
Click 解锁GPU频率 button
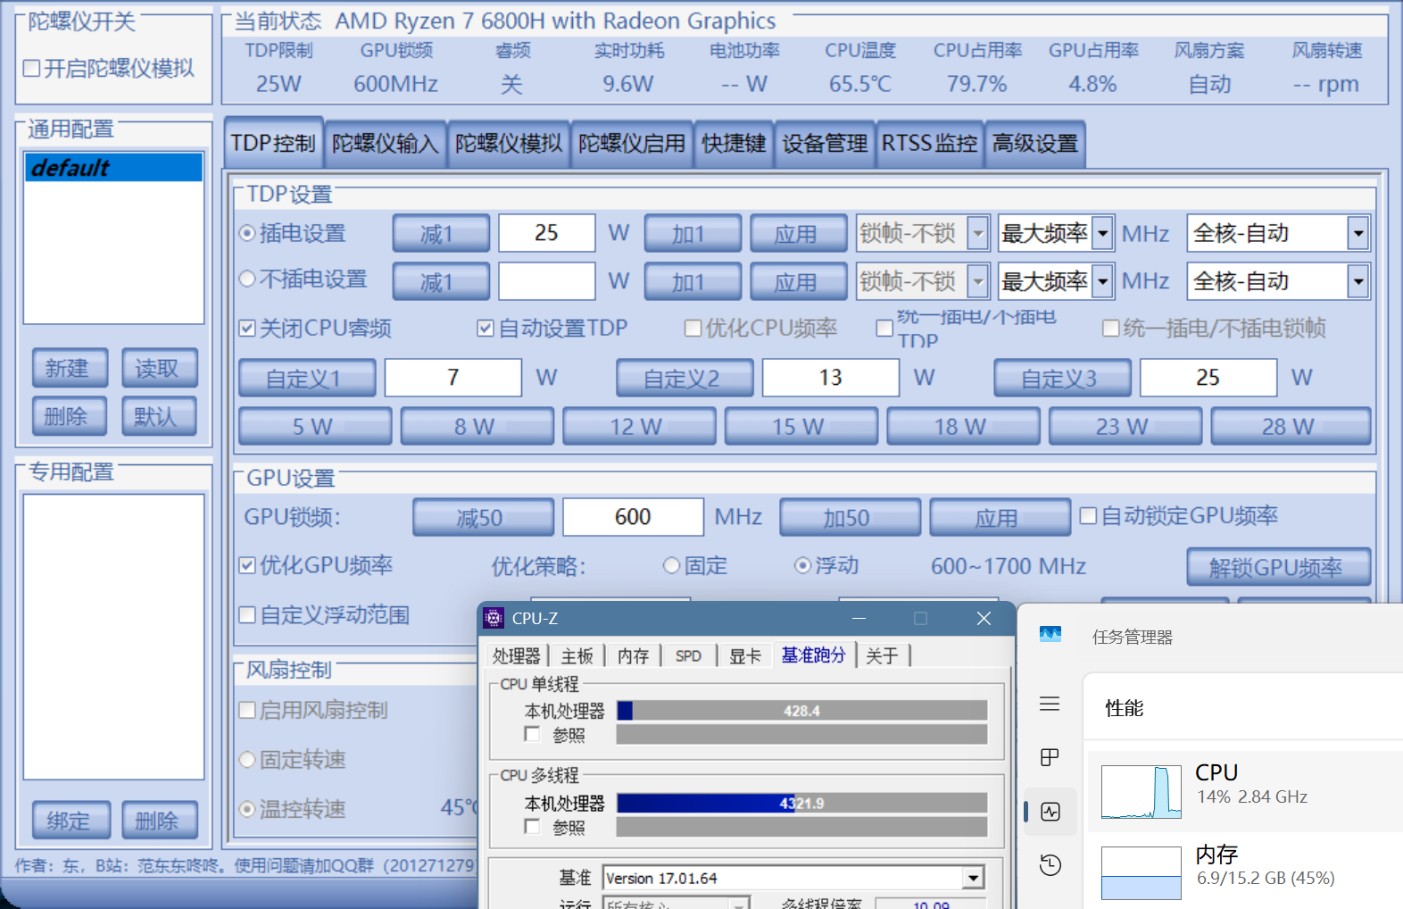point(1278,567)
